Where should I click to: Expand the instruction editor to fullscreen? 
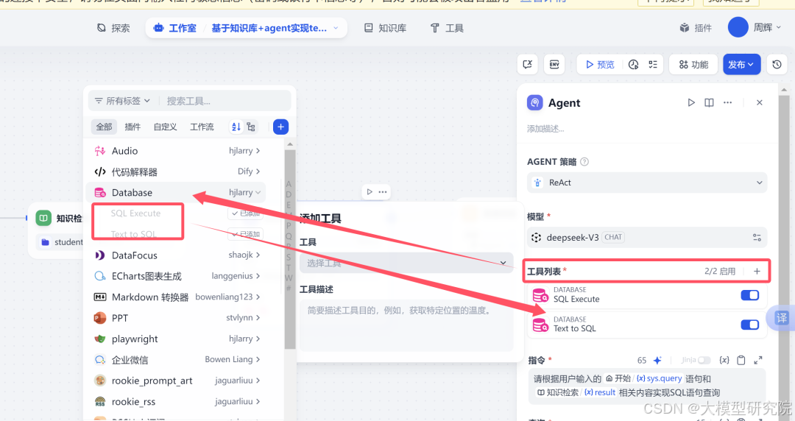(758, 360)
